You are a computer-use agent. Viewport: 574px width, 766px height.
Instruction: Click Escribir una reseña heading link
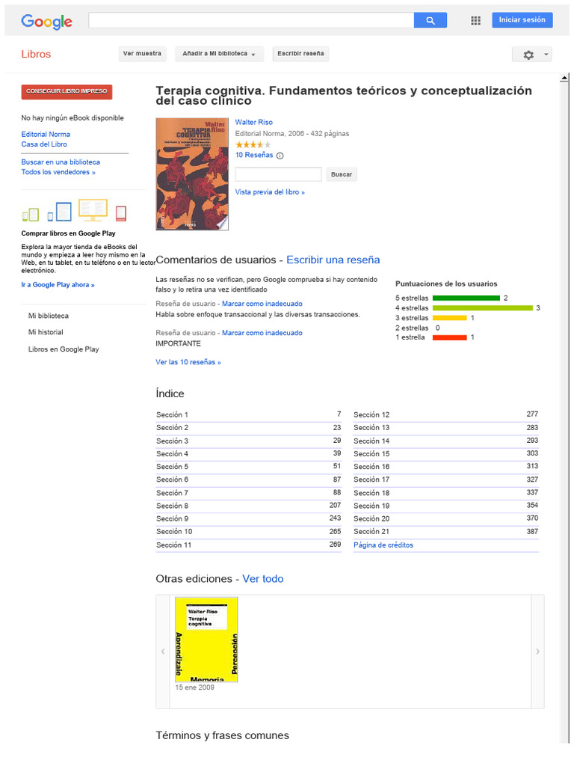(x=333, y=260)
